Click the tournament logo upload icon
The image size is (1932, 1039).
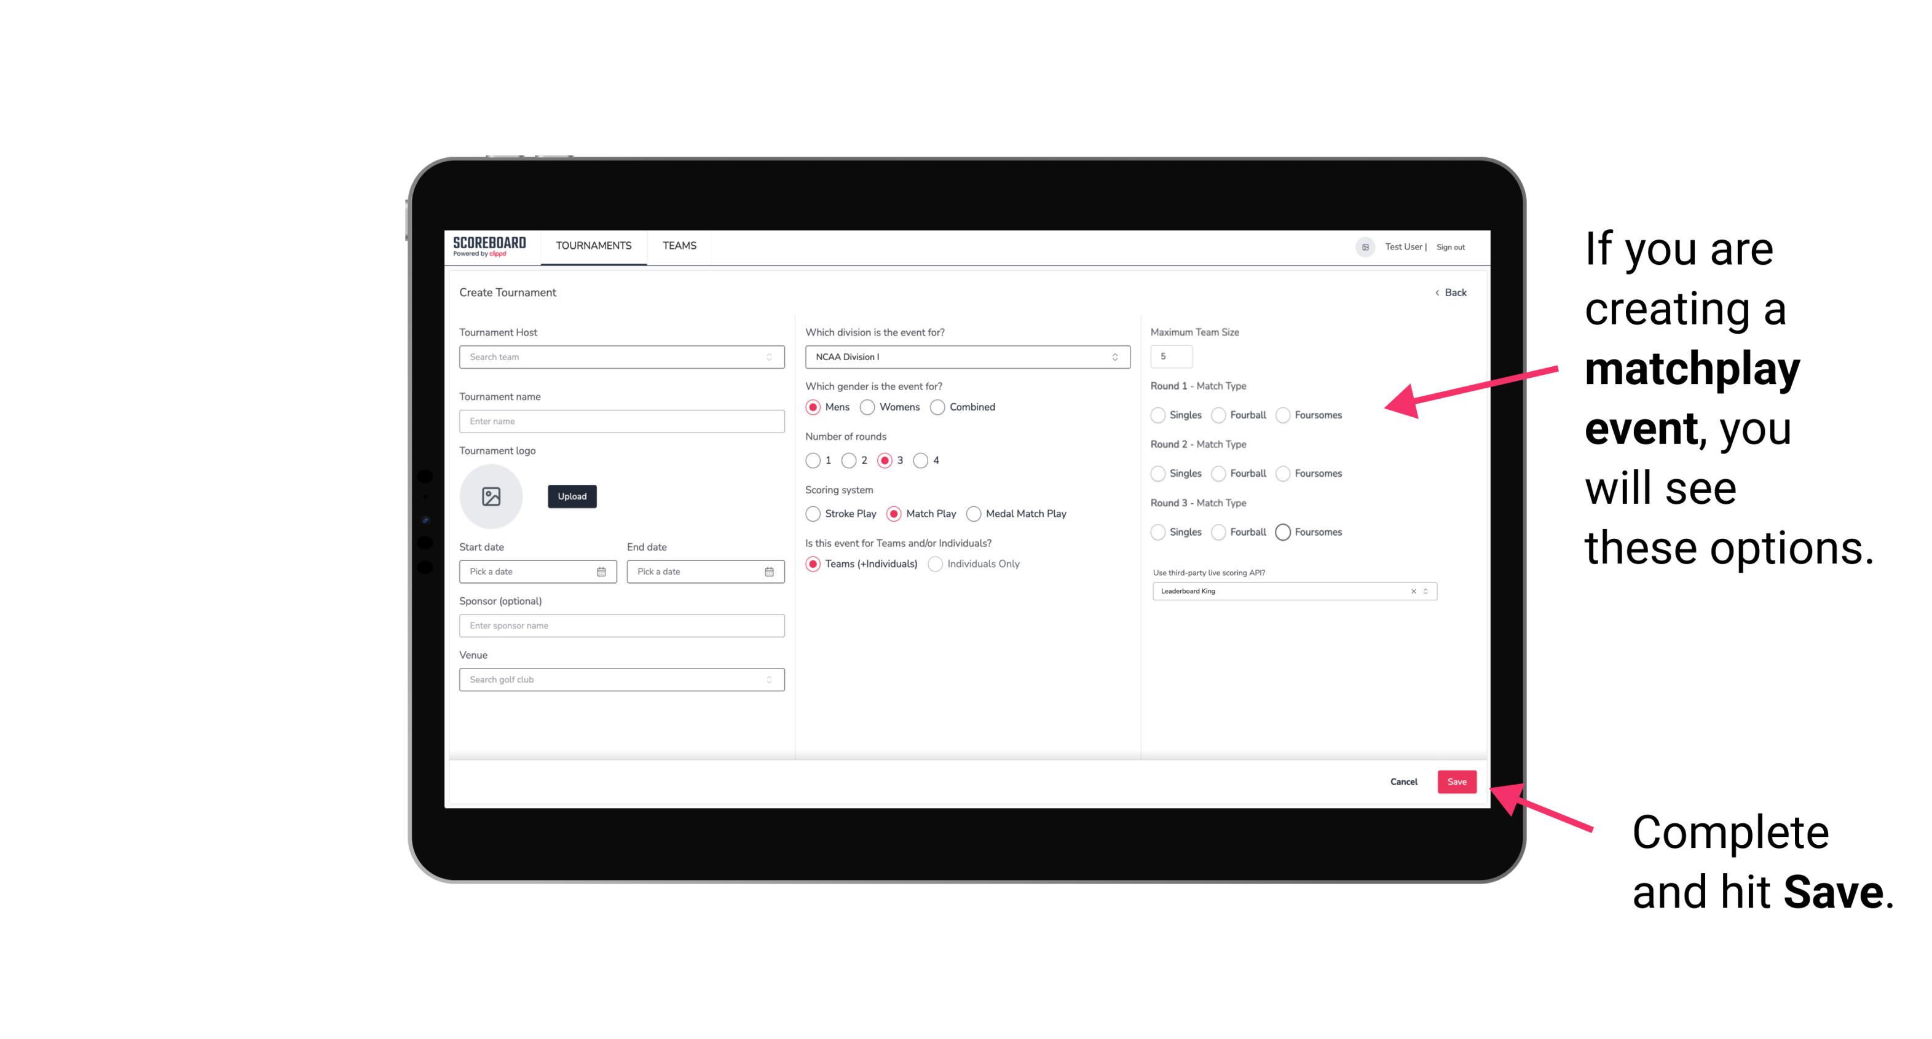[x=492, y=496]
